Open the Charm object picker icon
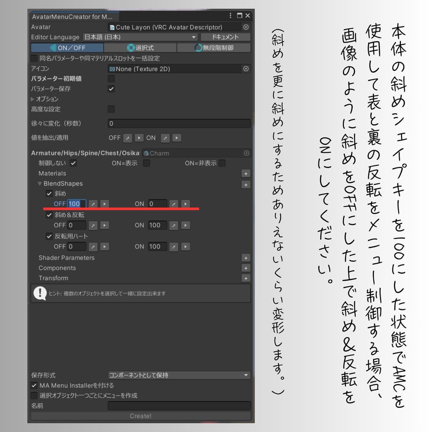Image resolution: width=432 pixels, height=432 pixels. (247, 153)
